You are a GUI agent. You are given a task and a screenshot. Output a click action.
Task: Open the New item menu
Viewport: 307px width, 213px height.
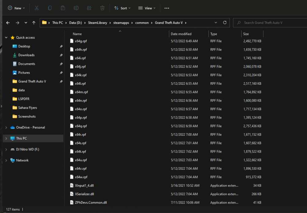[x=16, y=8]
